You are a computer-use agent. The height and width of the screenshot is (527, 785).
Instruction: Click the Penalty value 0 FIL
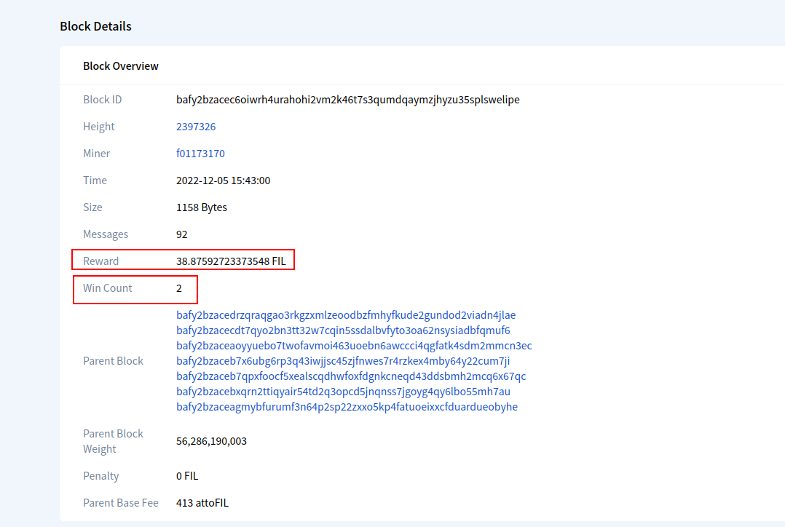[x=187, y=475]
